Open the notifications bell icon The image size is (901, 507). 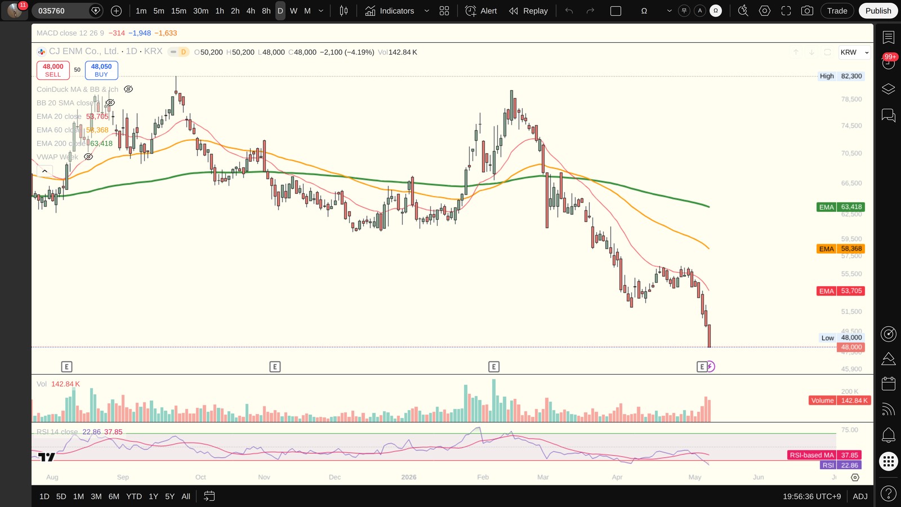pos(889,435)
